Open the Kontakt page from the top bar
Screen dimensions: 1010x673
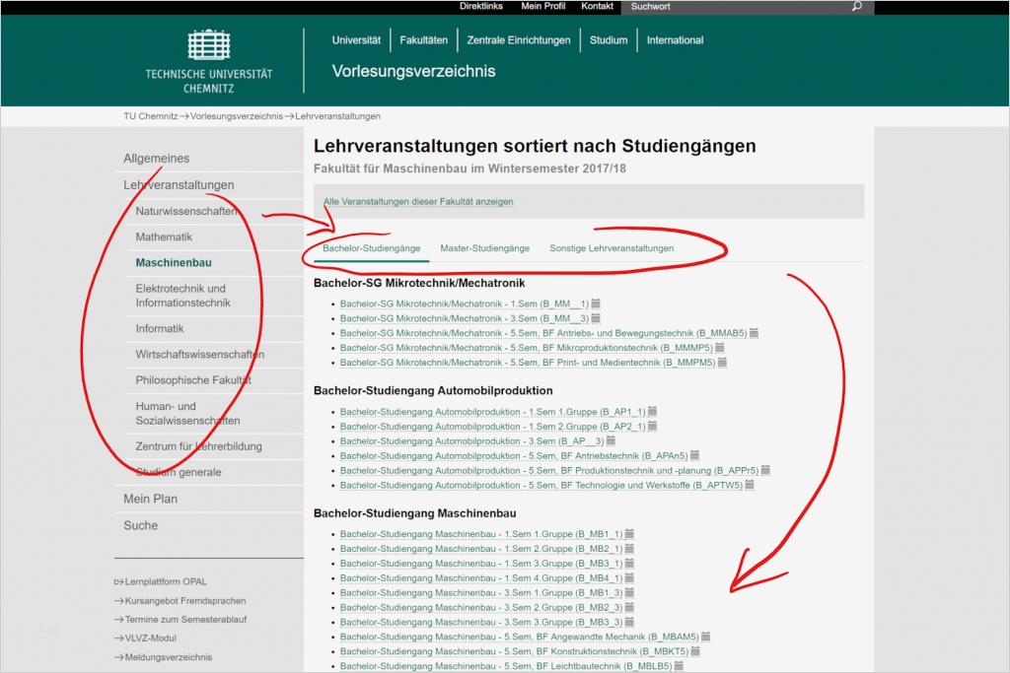click(x=598, y=6)
